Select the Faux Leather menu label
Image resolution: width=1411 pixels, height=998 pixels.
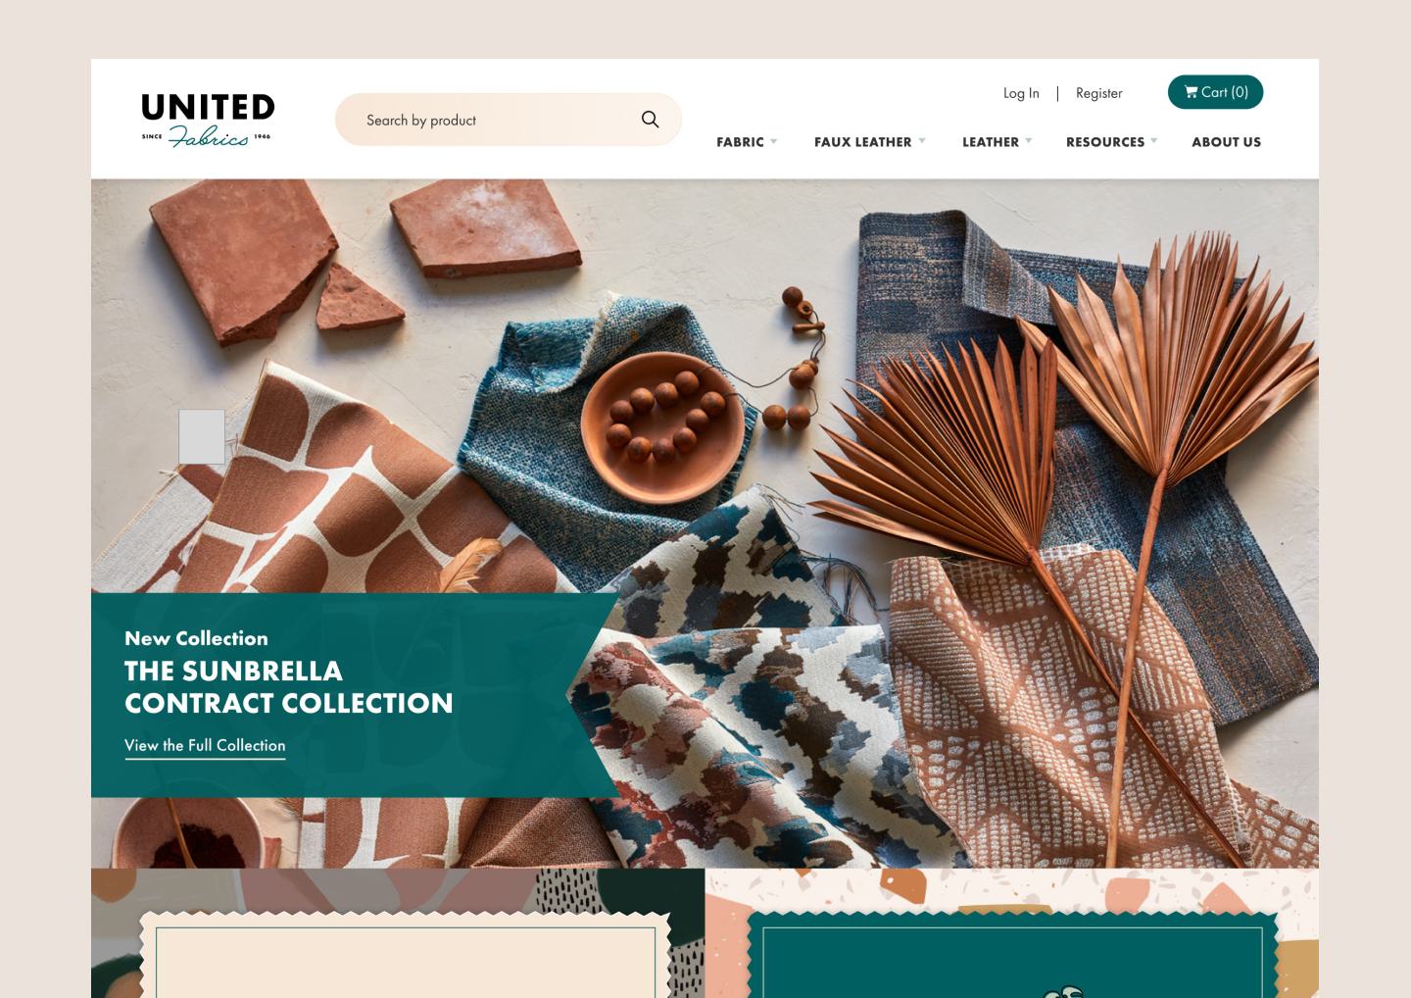point(862,142)
